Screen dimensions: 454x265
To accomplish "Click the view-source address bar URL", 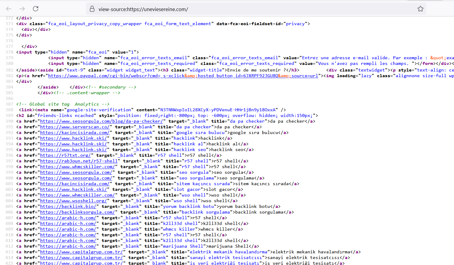I will point(143,9).
